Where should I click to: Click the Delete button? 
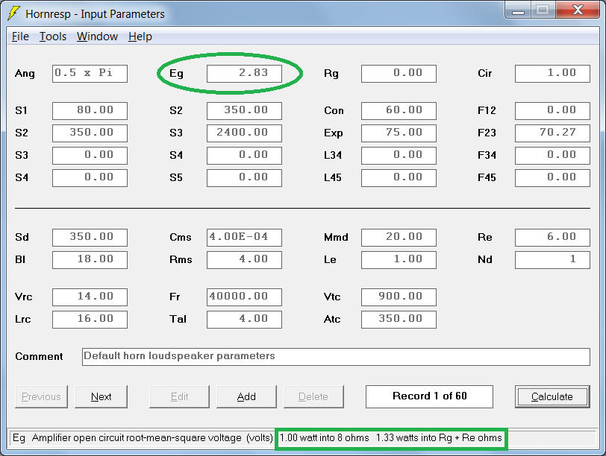pos(313,396)
